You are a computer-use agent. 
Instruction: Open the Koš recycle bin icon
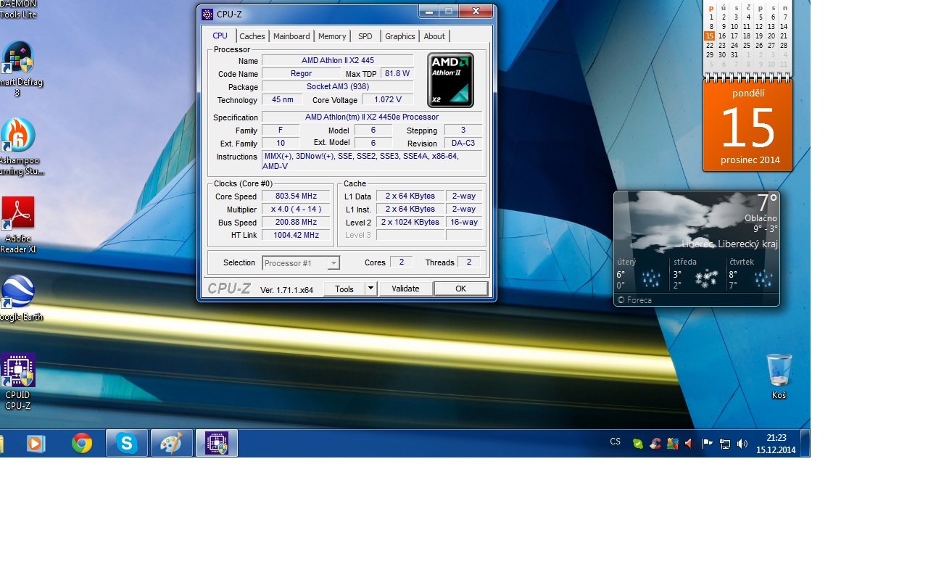tap(779, 376)
